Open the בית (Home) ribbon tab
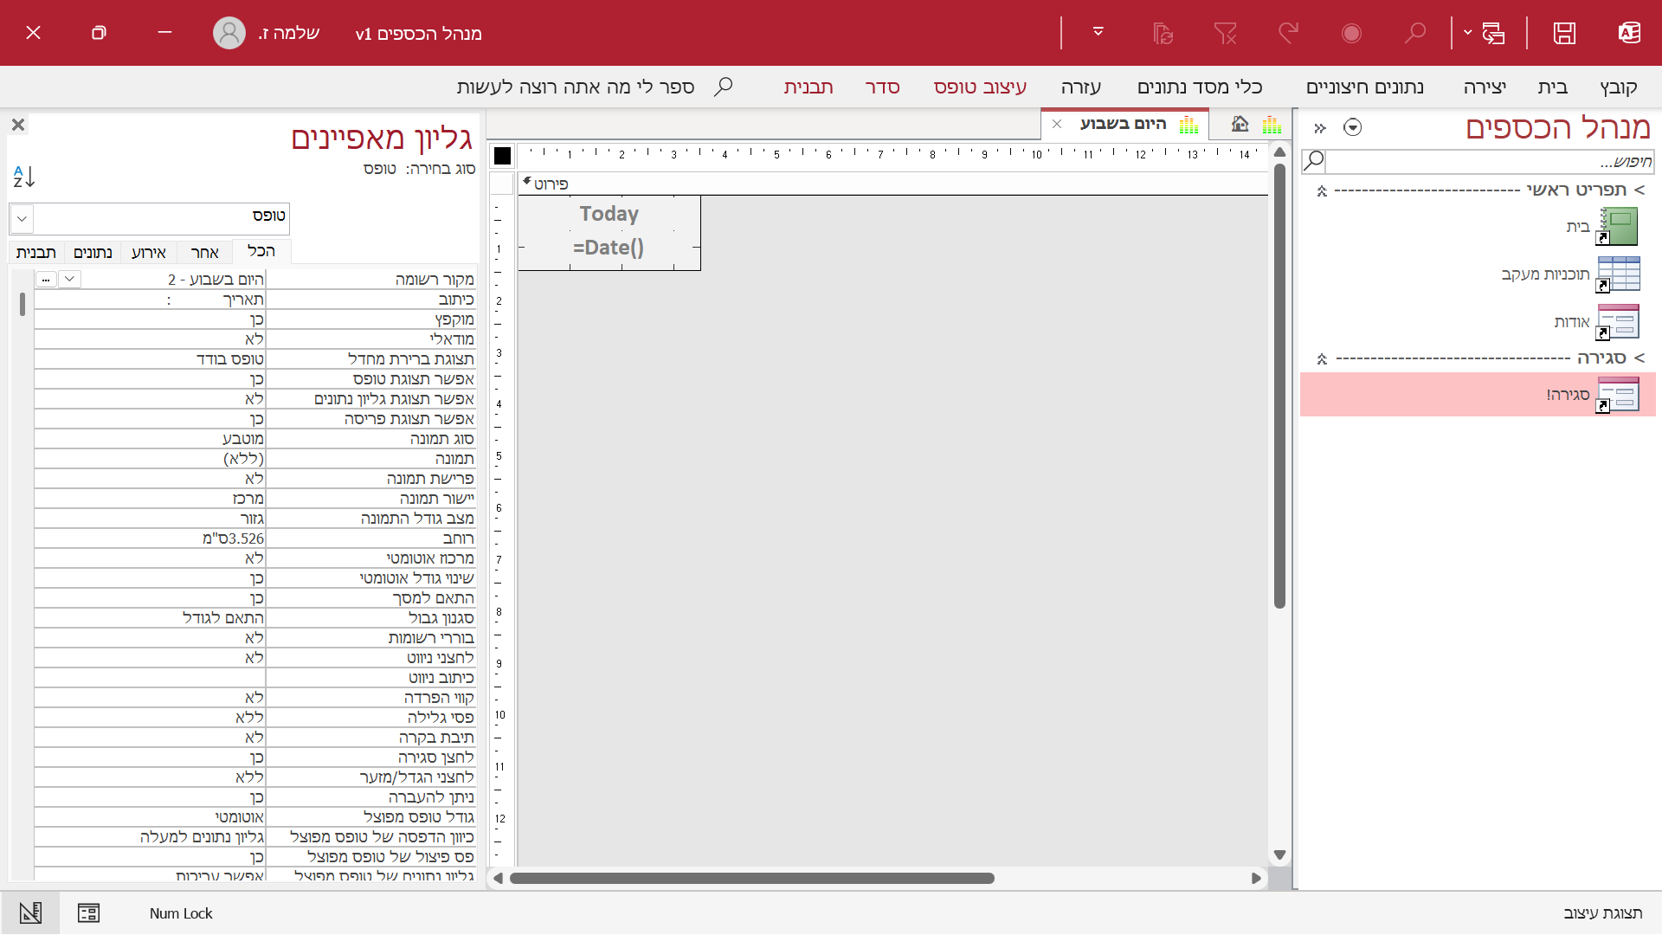The image size is (1662, 935). (1552, 87)
